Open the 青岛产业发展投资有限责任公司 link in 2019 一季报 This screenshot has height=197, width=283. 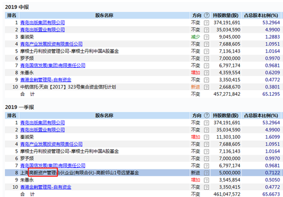(x=51, y=144)
